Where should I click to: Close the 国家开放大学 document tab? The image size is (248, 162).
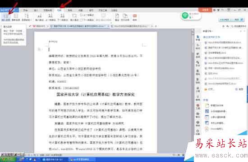click(109, 26)
